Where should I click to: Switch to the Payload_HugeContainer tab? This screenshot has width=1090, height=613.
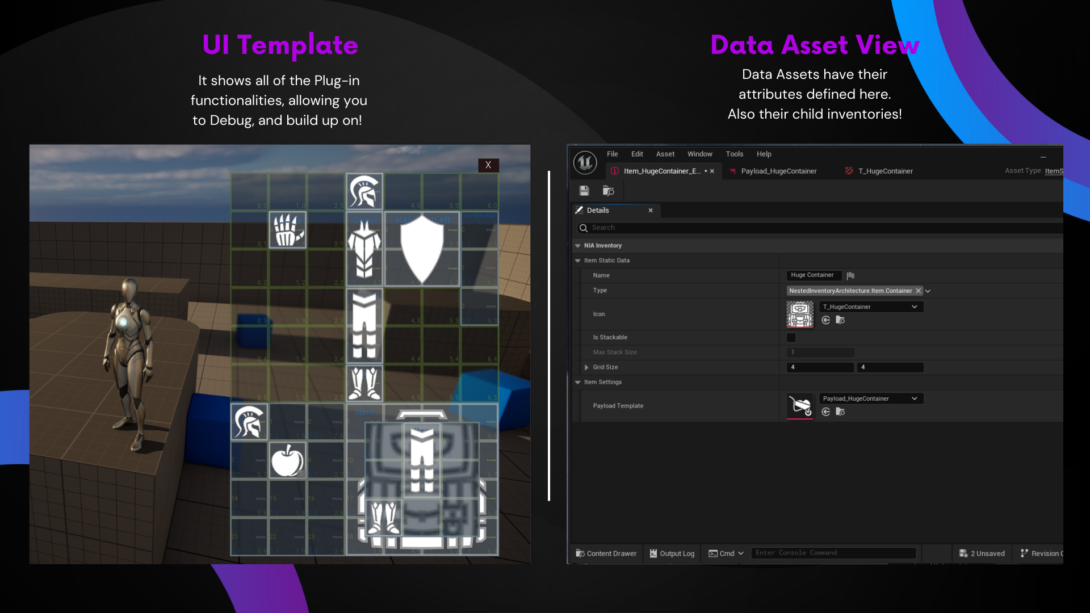[x=778, y=171]
